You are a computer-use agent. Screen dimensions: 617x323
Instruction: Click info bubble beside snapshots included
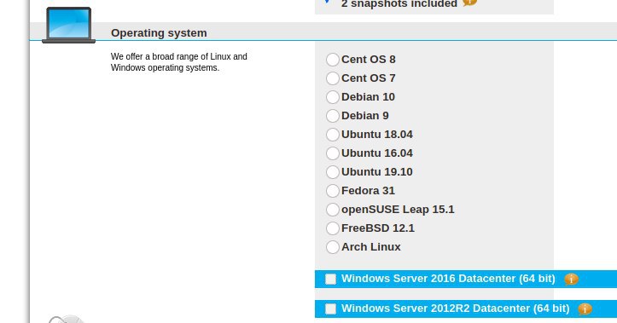pyautogui.click(x=469, y=3)
